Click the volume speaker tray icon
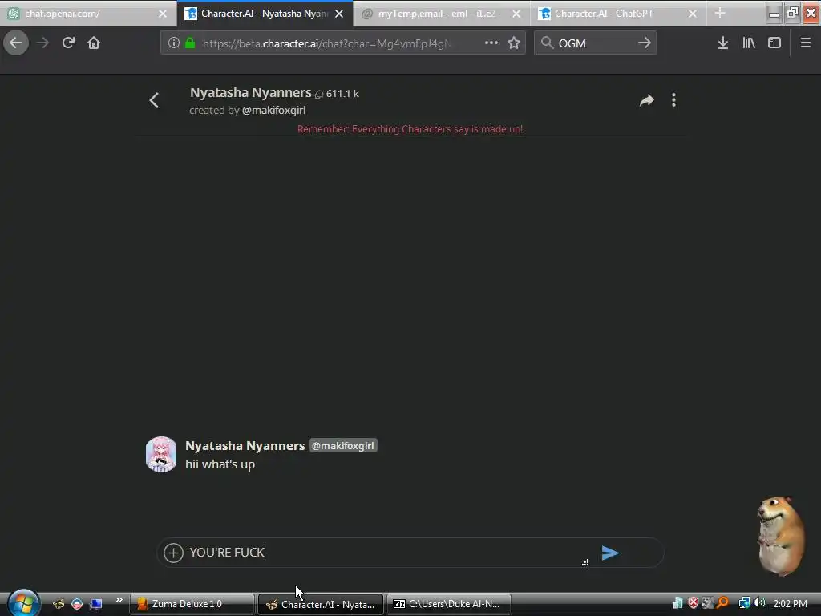 [759, 603]
